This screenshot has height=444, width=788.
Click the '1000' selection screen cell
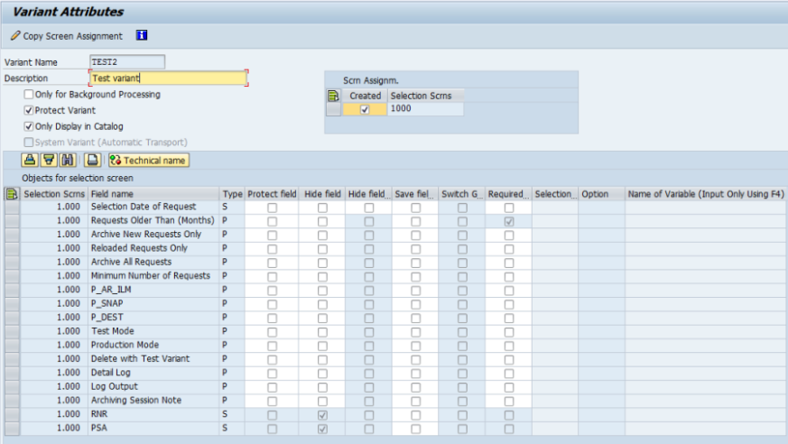[x=425, y=109]
